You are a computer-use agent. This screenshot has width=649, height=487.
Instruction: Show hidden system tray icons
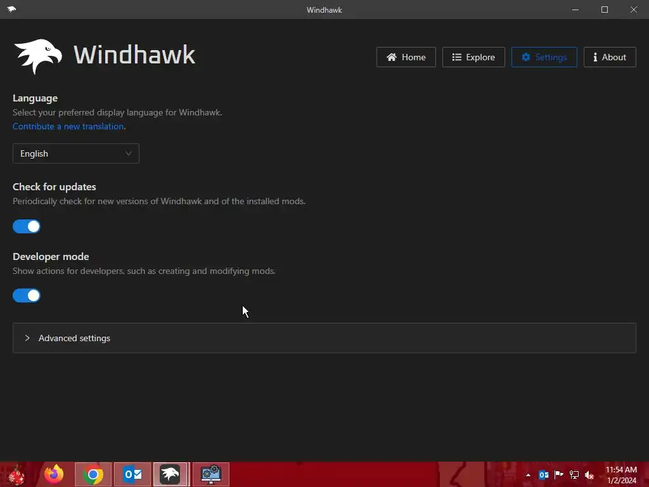[528, 475]
